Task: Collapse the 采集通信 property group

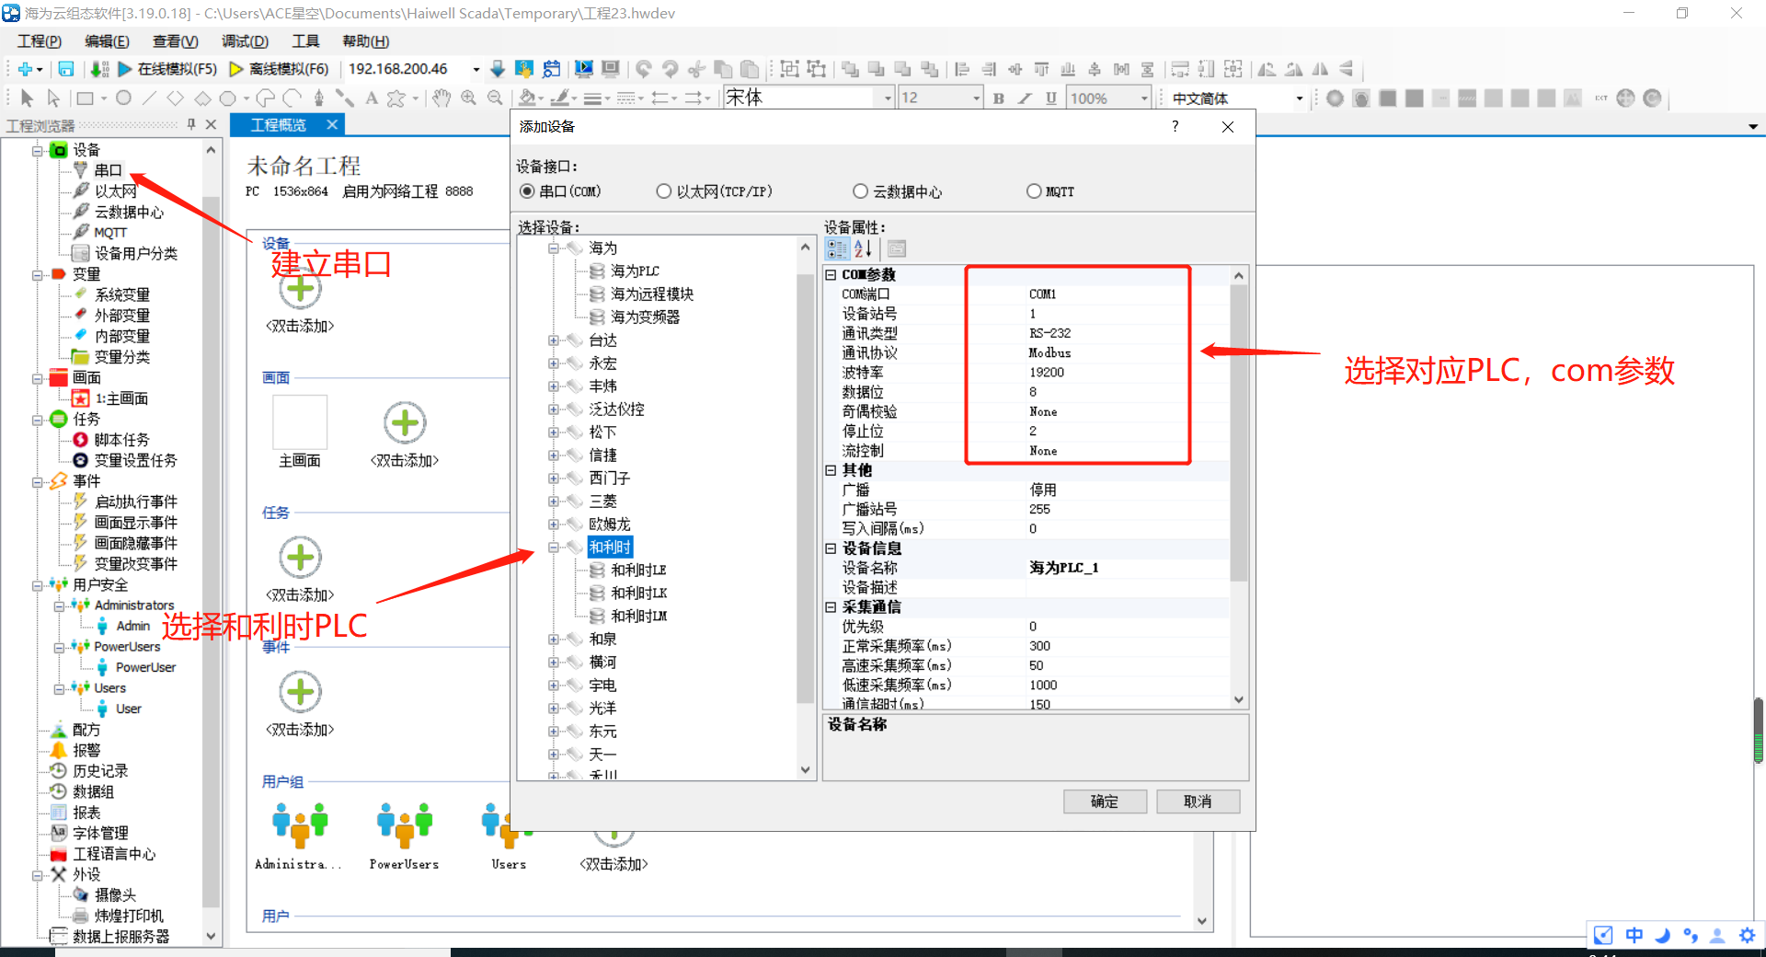Action: 831,607
